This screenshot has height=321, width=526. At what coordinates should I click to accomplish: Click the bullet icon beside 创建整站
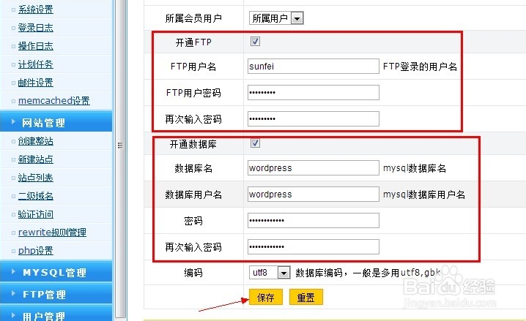(13, 142)
